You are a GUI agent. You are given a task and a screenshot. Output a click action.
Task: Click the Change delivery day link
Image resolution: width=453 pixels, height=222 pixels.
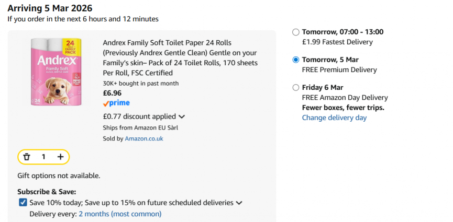(x=334, y=118)
